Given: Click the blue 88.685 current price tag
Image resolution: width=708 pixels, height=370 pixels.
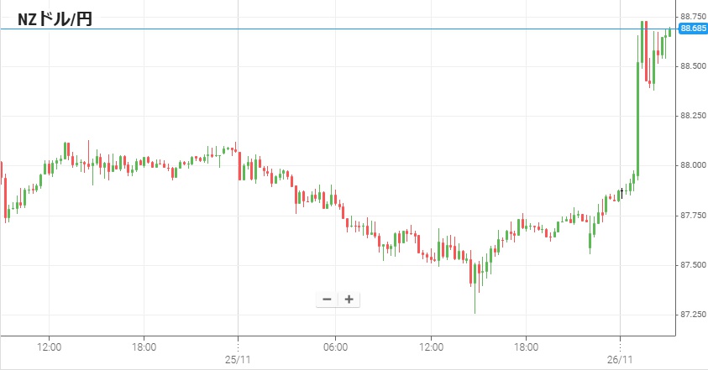Looking at the screenshot, I should click(x=692, y=29).
